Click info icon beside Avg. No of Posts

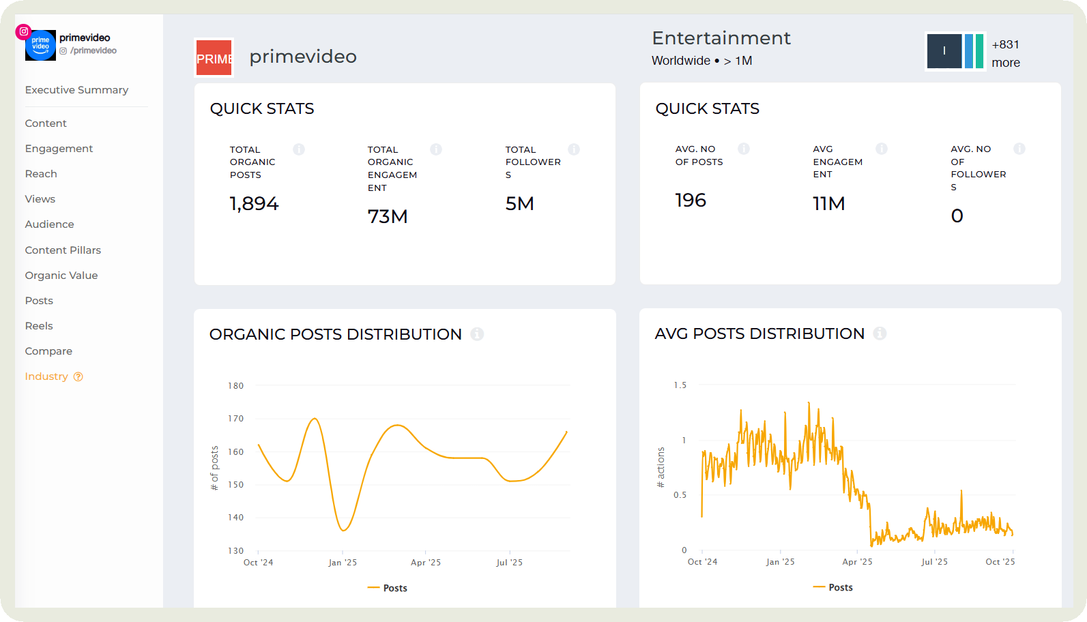point(744,149)
